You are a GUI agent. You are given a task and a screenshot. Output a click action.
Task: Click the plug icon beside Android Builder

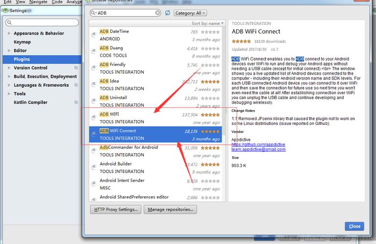click(94, 167)
